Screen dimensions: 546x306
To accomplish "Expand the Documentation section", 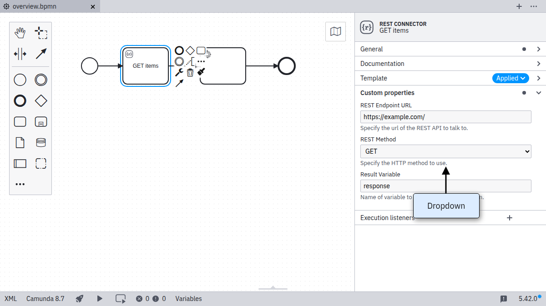I will click(x=450, y=64).
